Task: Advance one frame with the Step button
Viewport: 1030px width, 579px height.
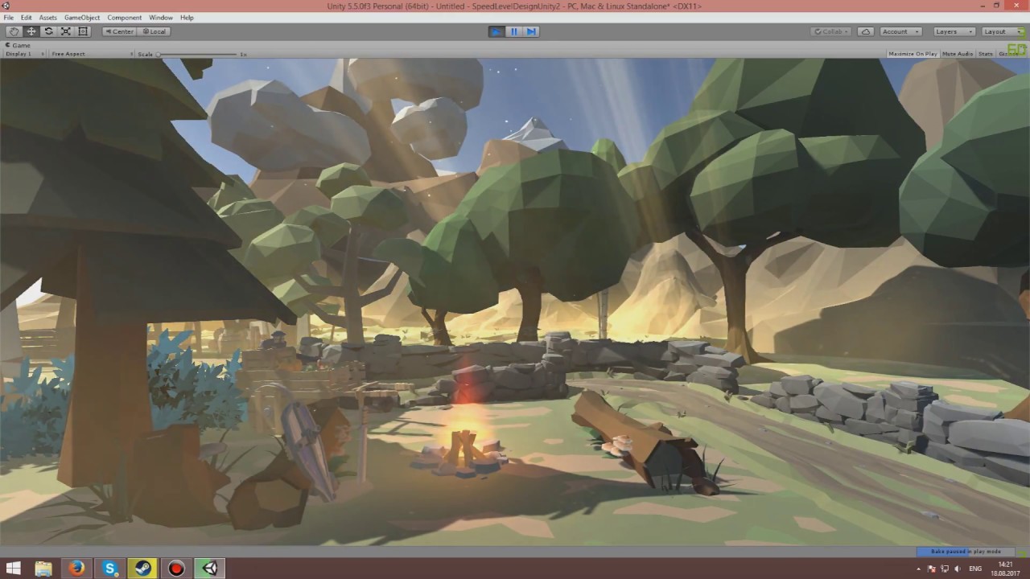Action: point(531,31)
